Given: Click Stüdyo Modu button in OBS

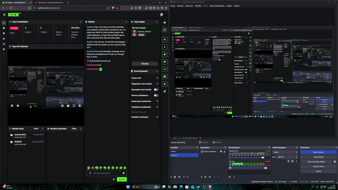Looking at the screenshot, I should (318, 167).
